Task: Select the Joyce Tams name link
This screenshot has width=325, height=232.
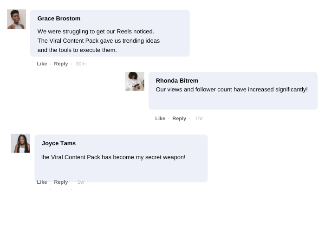Action: pyautogui.click(x=58, y=143)
